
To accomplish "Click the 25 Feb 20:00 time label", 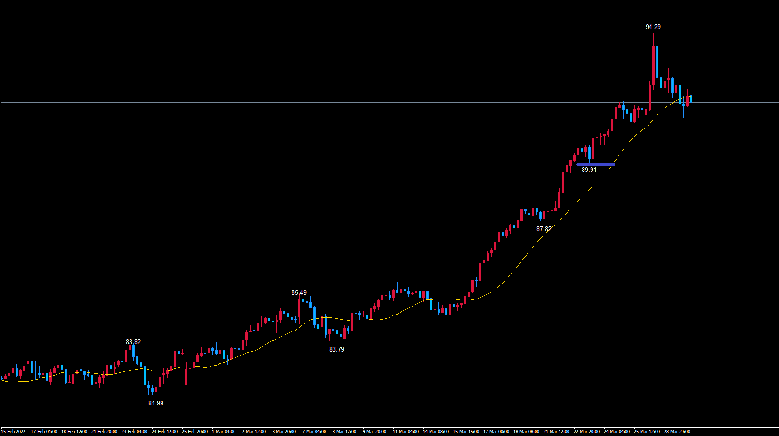I will click(195, 432).
